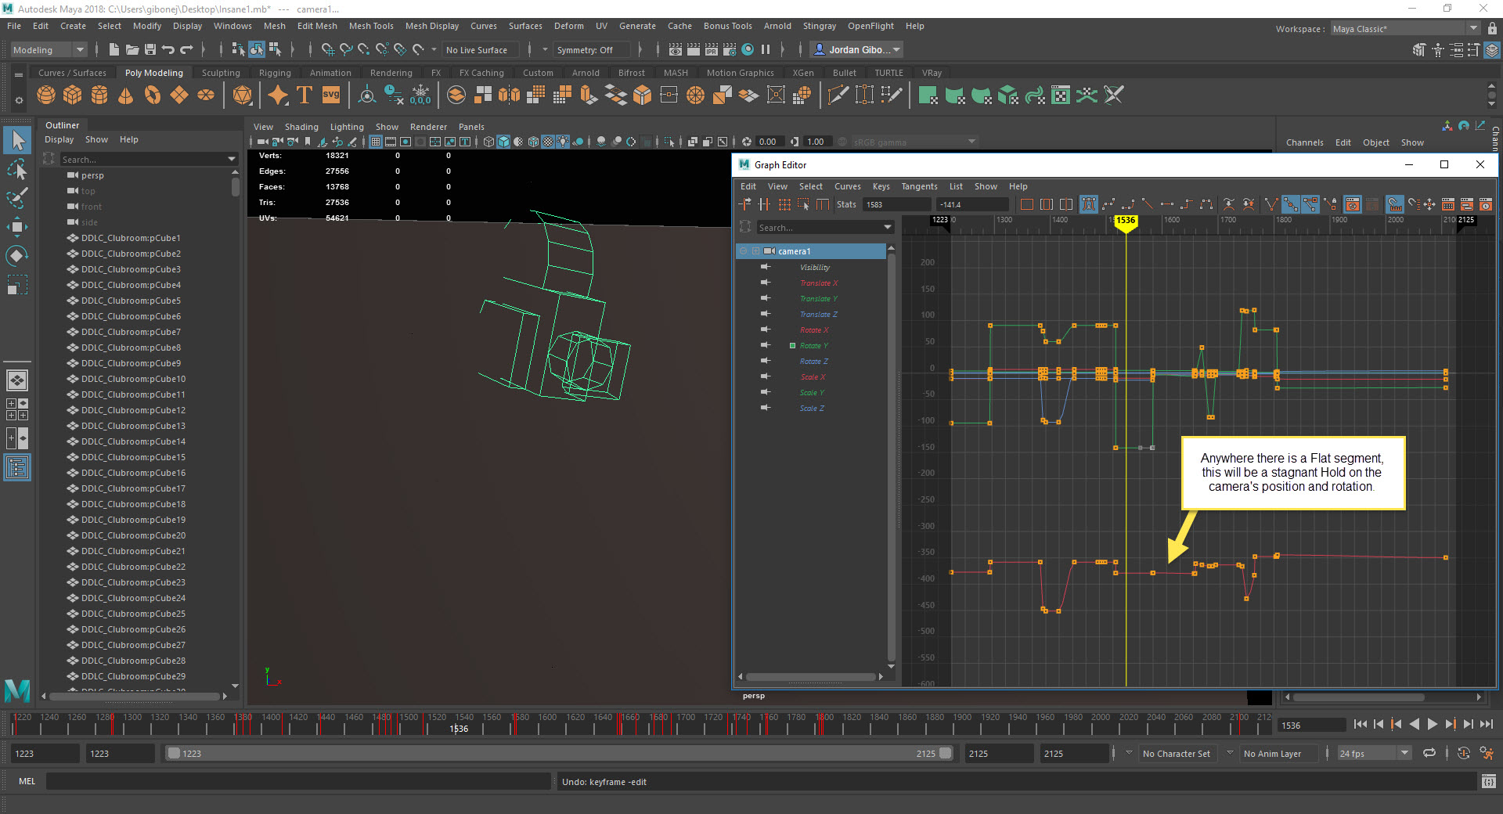The image size is (1503, 814).
Task: Toggle Auto Keyframe button
Action: pos(1464,754)
